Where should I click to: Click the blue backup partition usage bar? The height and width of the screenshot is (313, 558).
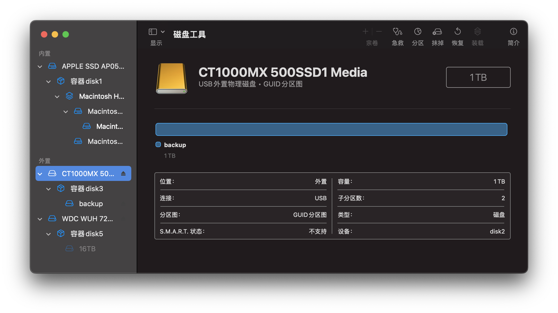click(331, 129)
